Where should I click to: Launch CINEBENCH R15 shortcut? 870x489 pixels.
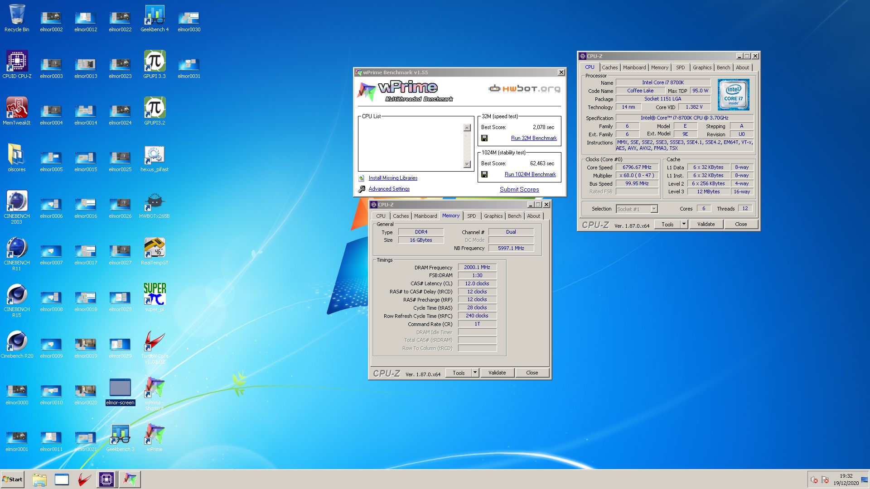coord(17,300)
